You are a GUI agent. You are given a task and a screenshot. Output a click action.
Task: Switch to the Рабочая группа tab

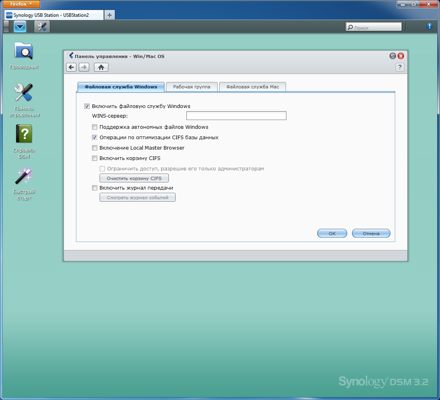coord(192,87)
